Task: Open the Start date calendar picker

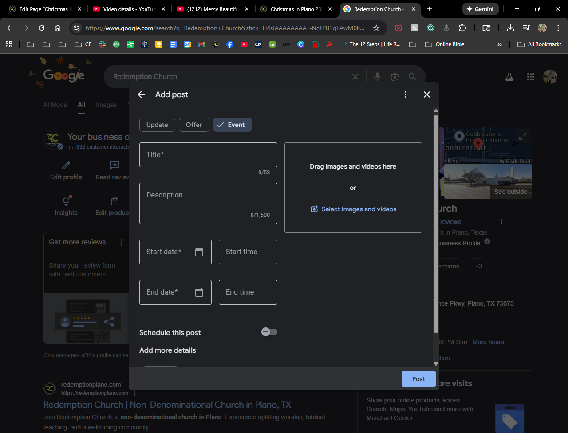Action: (x=199, y=252)
